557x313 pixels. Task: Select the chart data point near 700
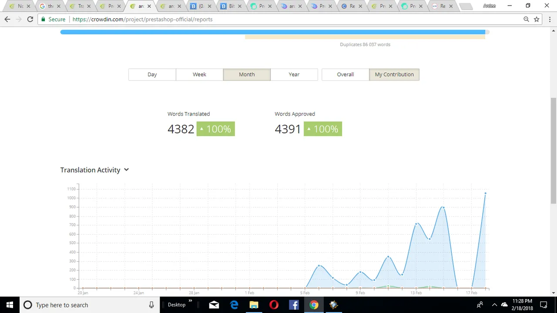416,224
